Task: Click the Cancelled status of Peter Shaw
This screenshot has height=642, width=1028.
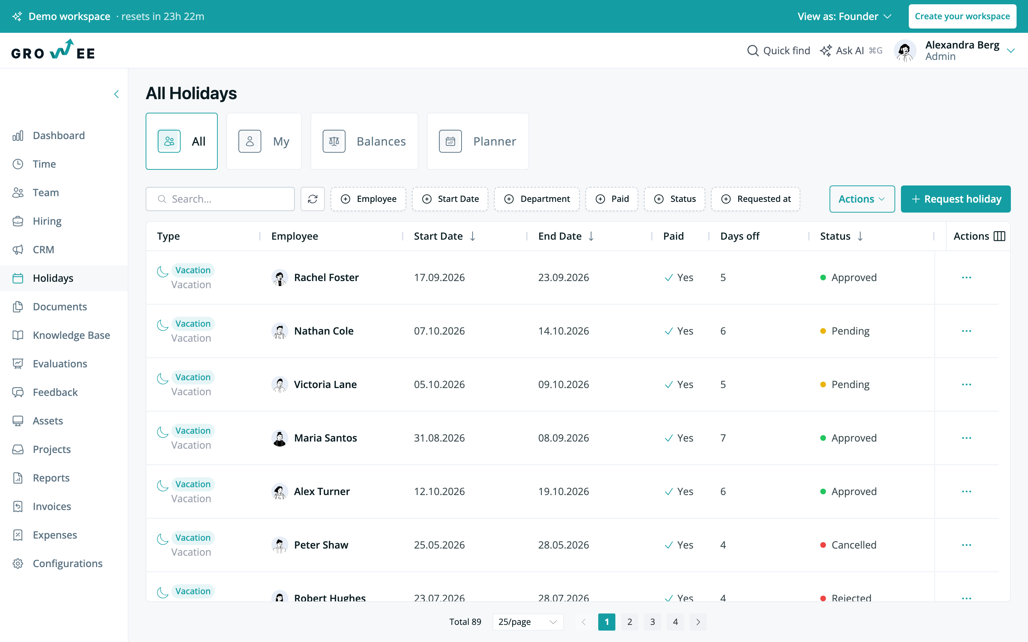Action: pos(848,545)
